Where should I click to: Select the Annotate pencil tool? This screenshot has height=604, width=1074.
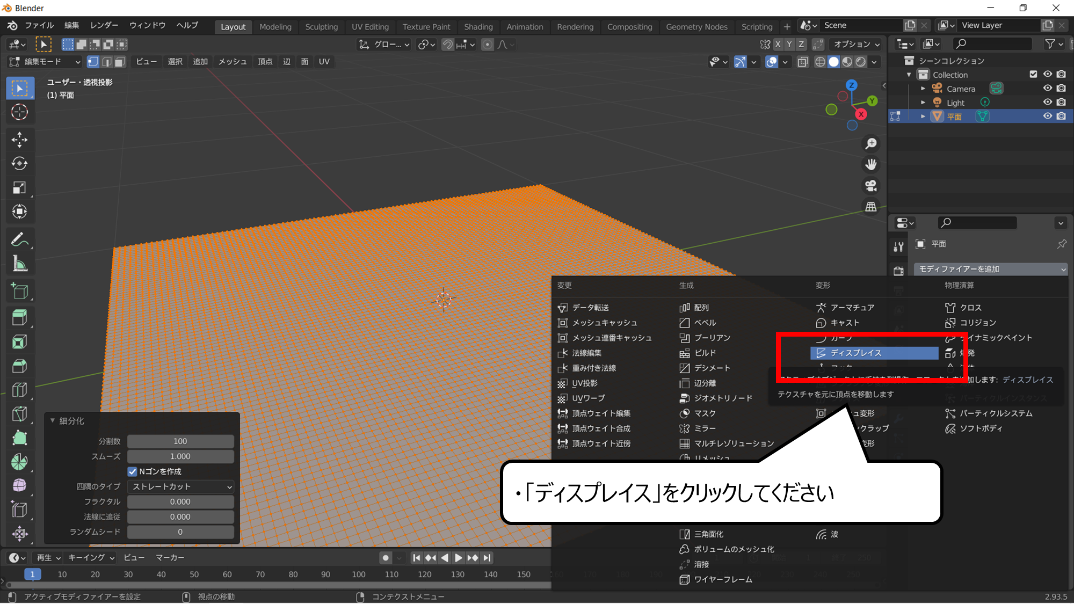20,239
